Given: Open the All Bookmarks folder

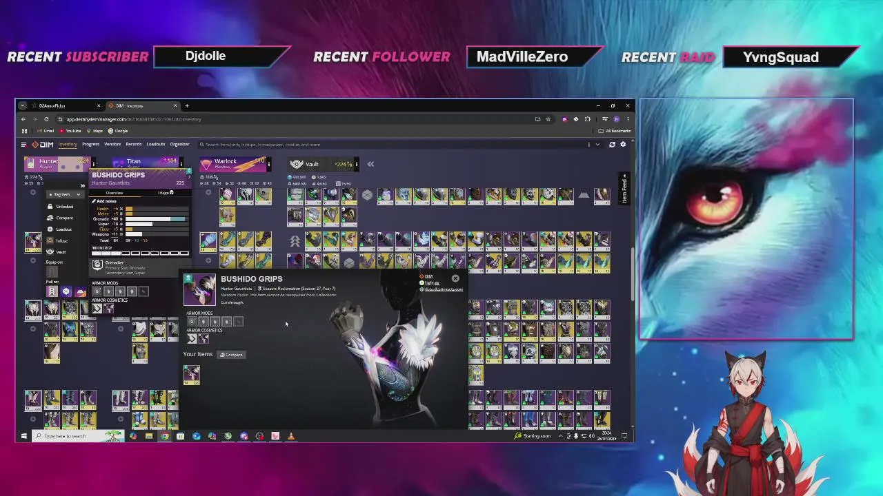Looking at the screenshot, I should pos(615,131).
